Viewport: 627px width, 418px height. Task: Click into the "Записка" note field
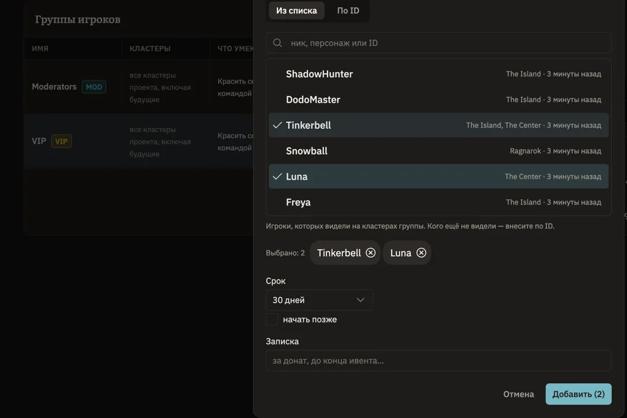tap(439, 361)
